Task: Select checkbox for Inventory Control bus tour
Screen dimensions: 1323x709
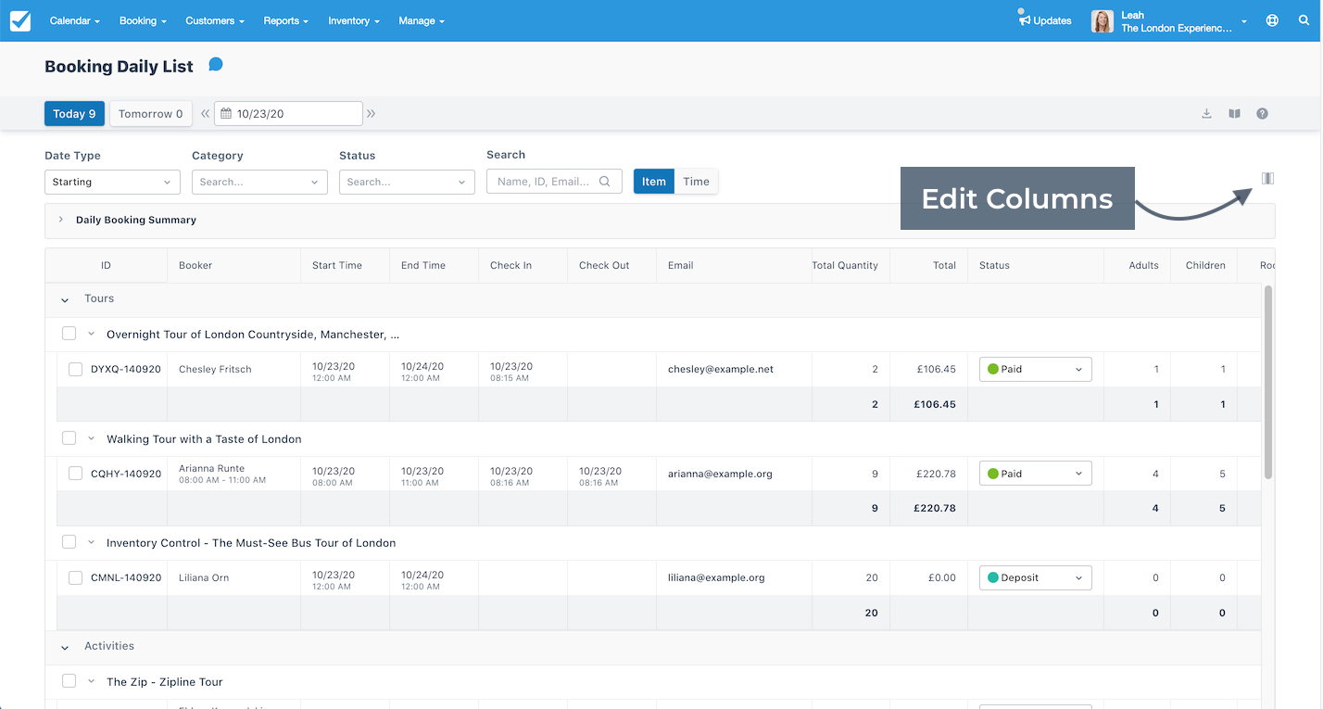Action: [69, 542]
